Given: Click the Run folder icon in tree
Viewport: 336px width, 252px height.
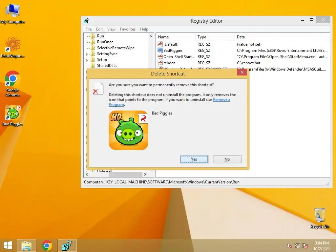Looking at the screenshot, I should click(93, 36).
